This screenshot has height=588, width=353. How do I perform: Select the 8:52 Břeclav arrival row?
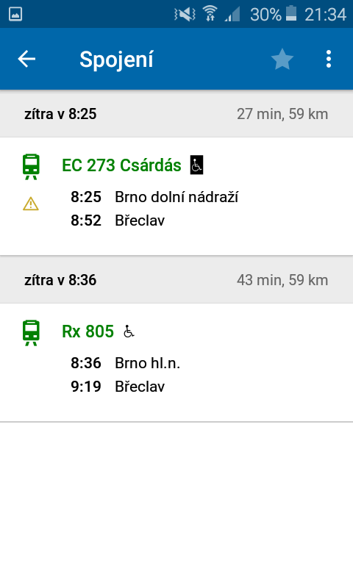point(118,220)
